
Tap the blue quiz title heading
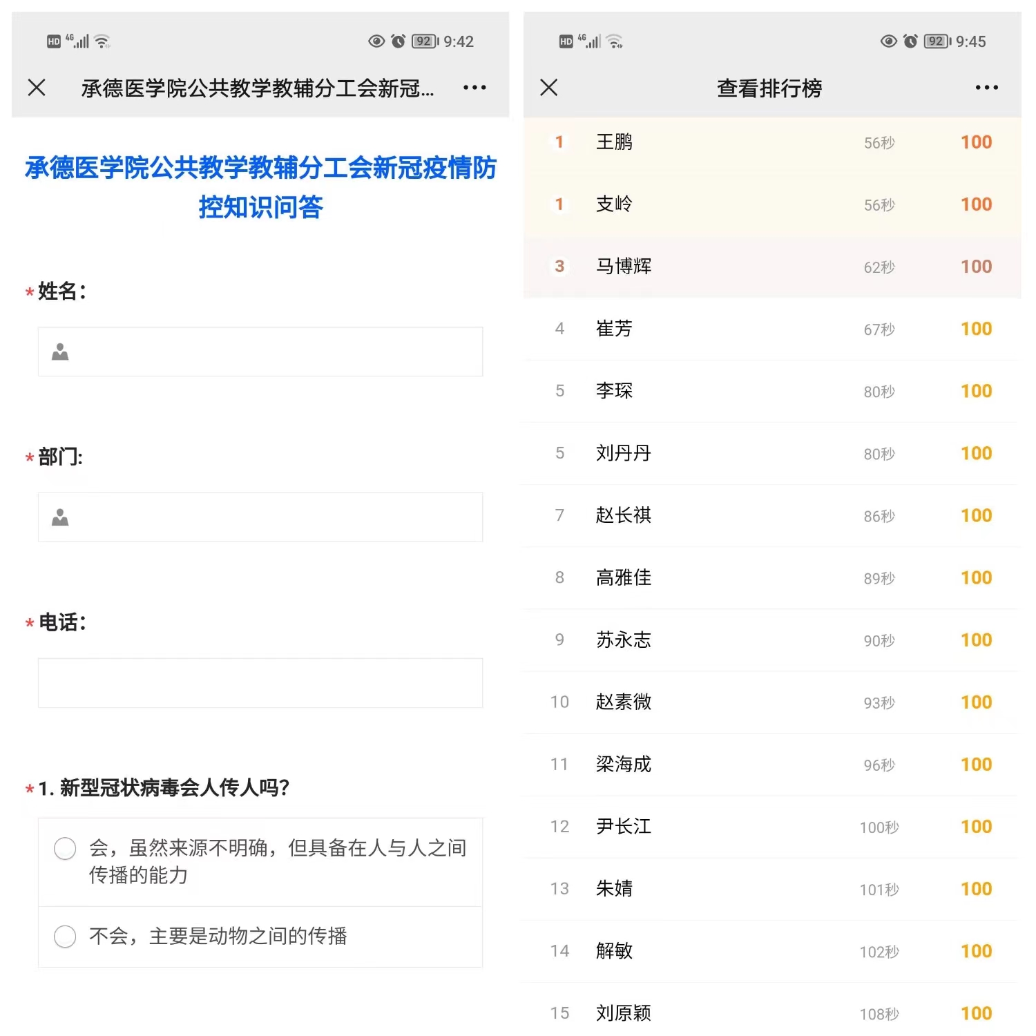pyautogui.click(x=260, y=187)
